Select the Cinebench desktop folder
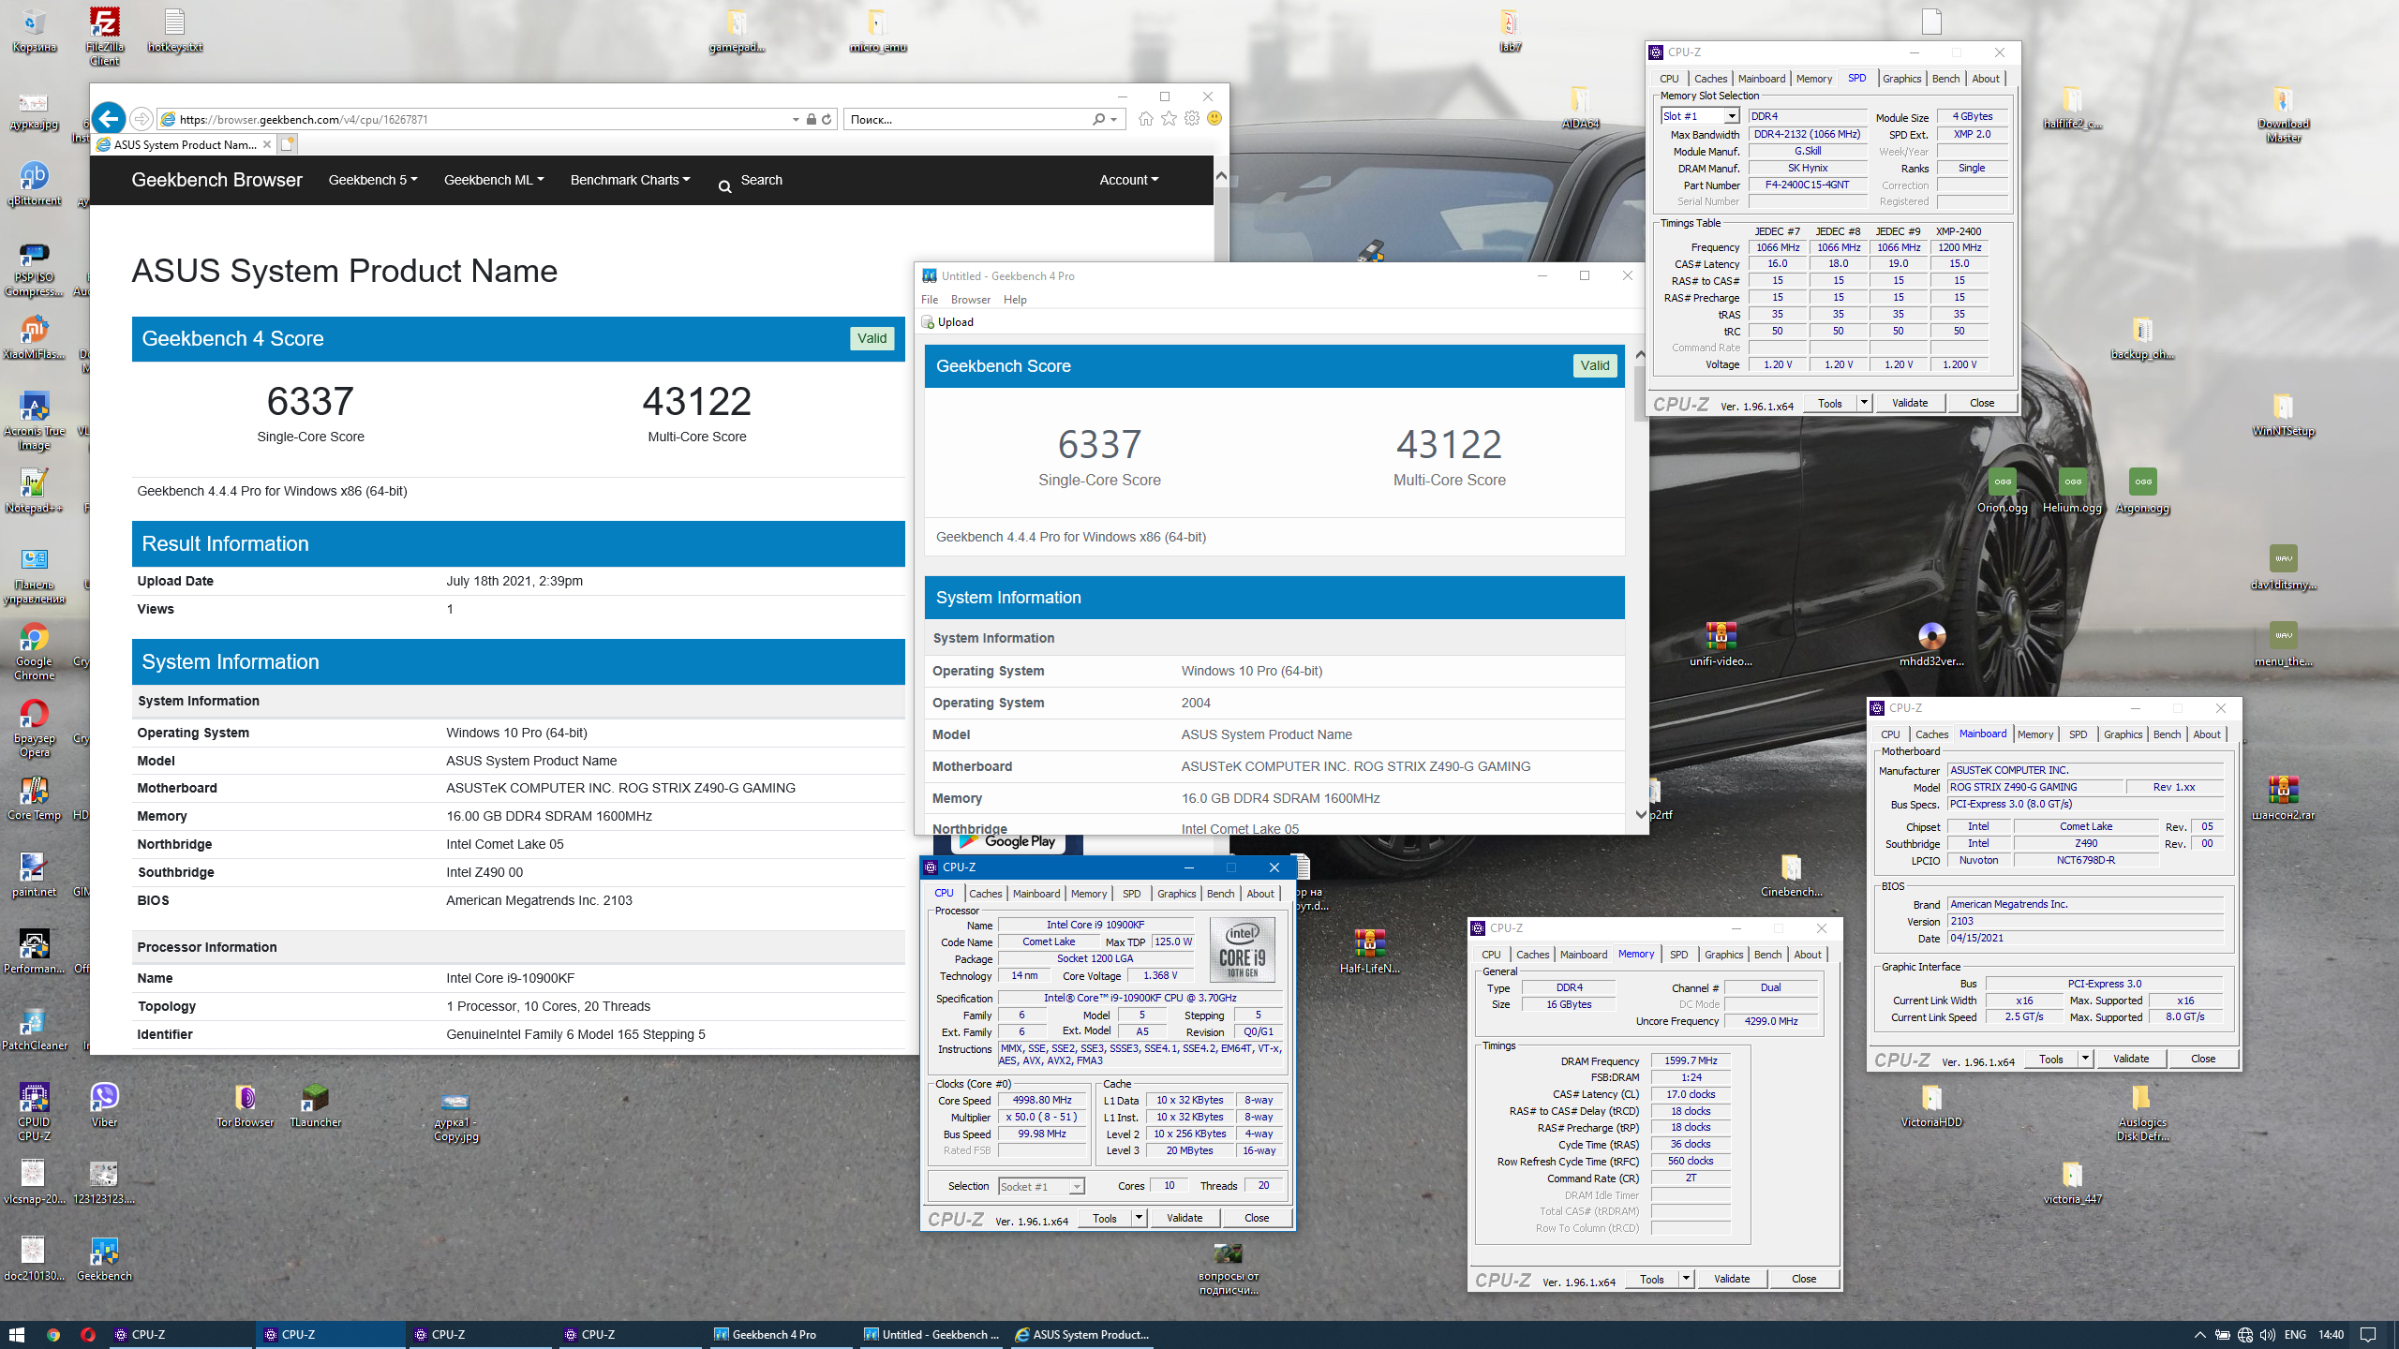This screenshot has width=2399, height=1349. [x=1791, y=875]
